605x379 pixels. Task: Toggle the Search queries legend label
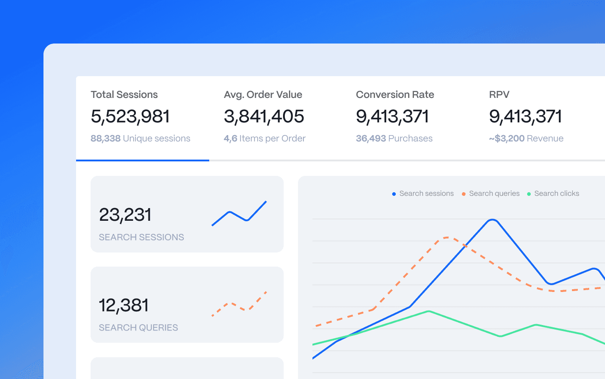coord(494,194)
